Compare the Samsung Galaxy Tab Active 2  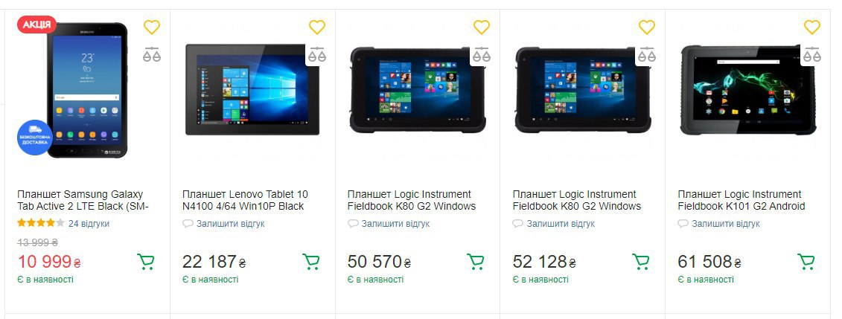click(x=152, y=55)
